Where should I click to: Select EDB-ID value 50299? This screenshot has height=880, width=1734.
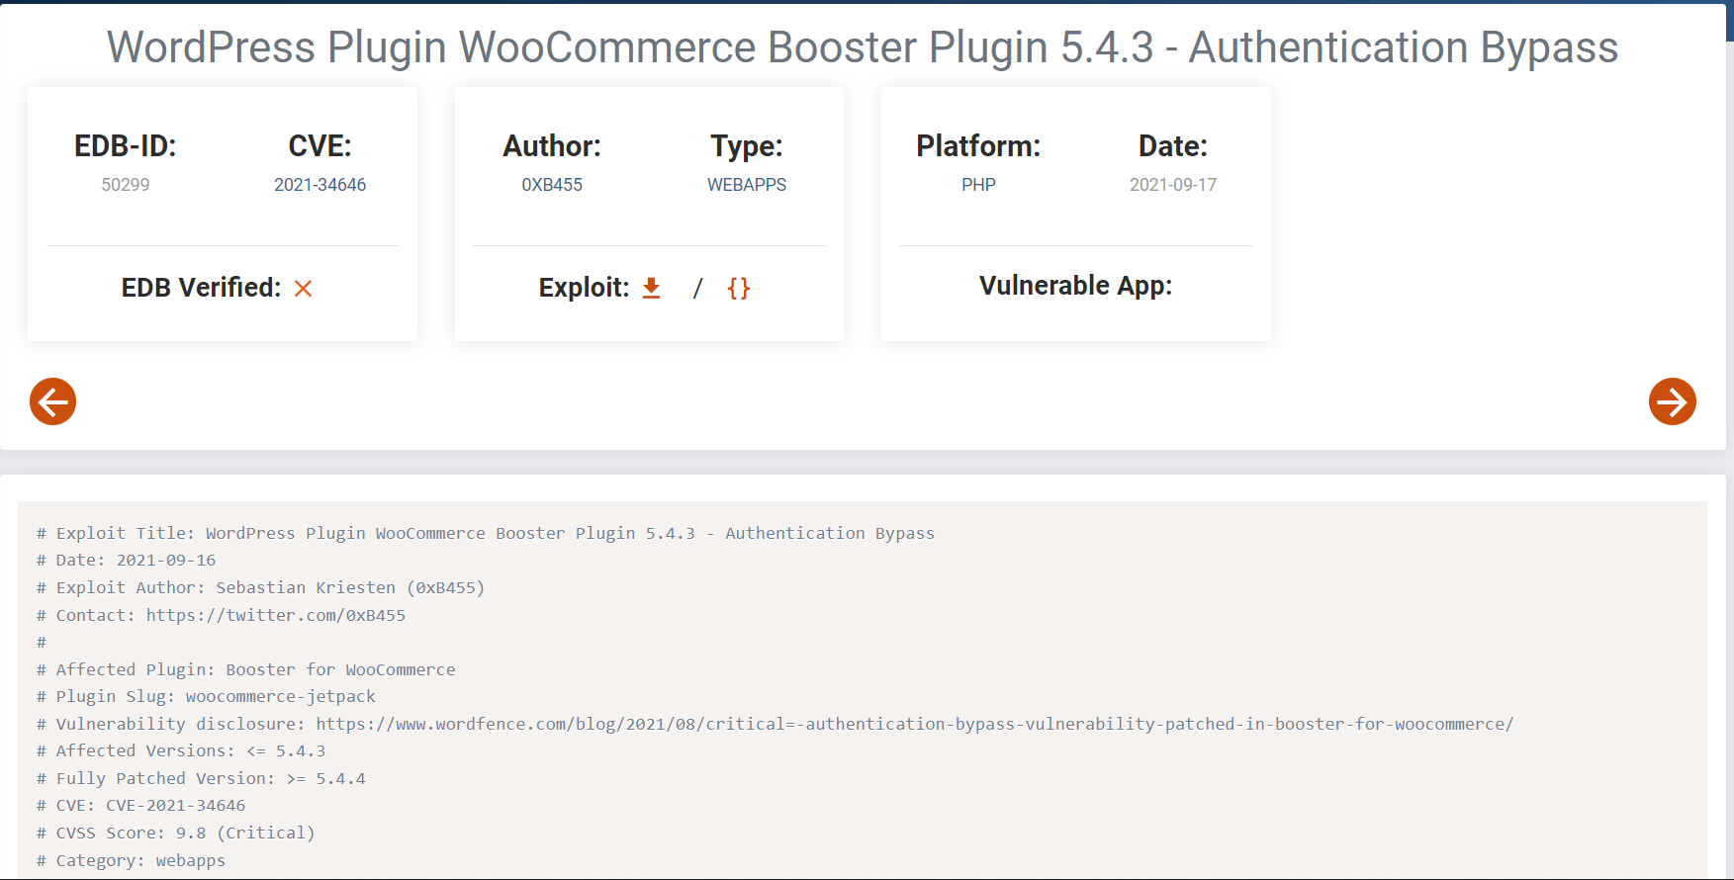click(126, 185)
